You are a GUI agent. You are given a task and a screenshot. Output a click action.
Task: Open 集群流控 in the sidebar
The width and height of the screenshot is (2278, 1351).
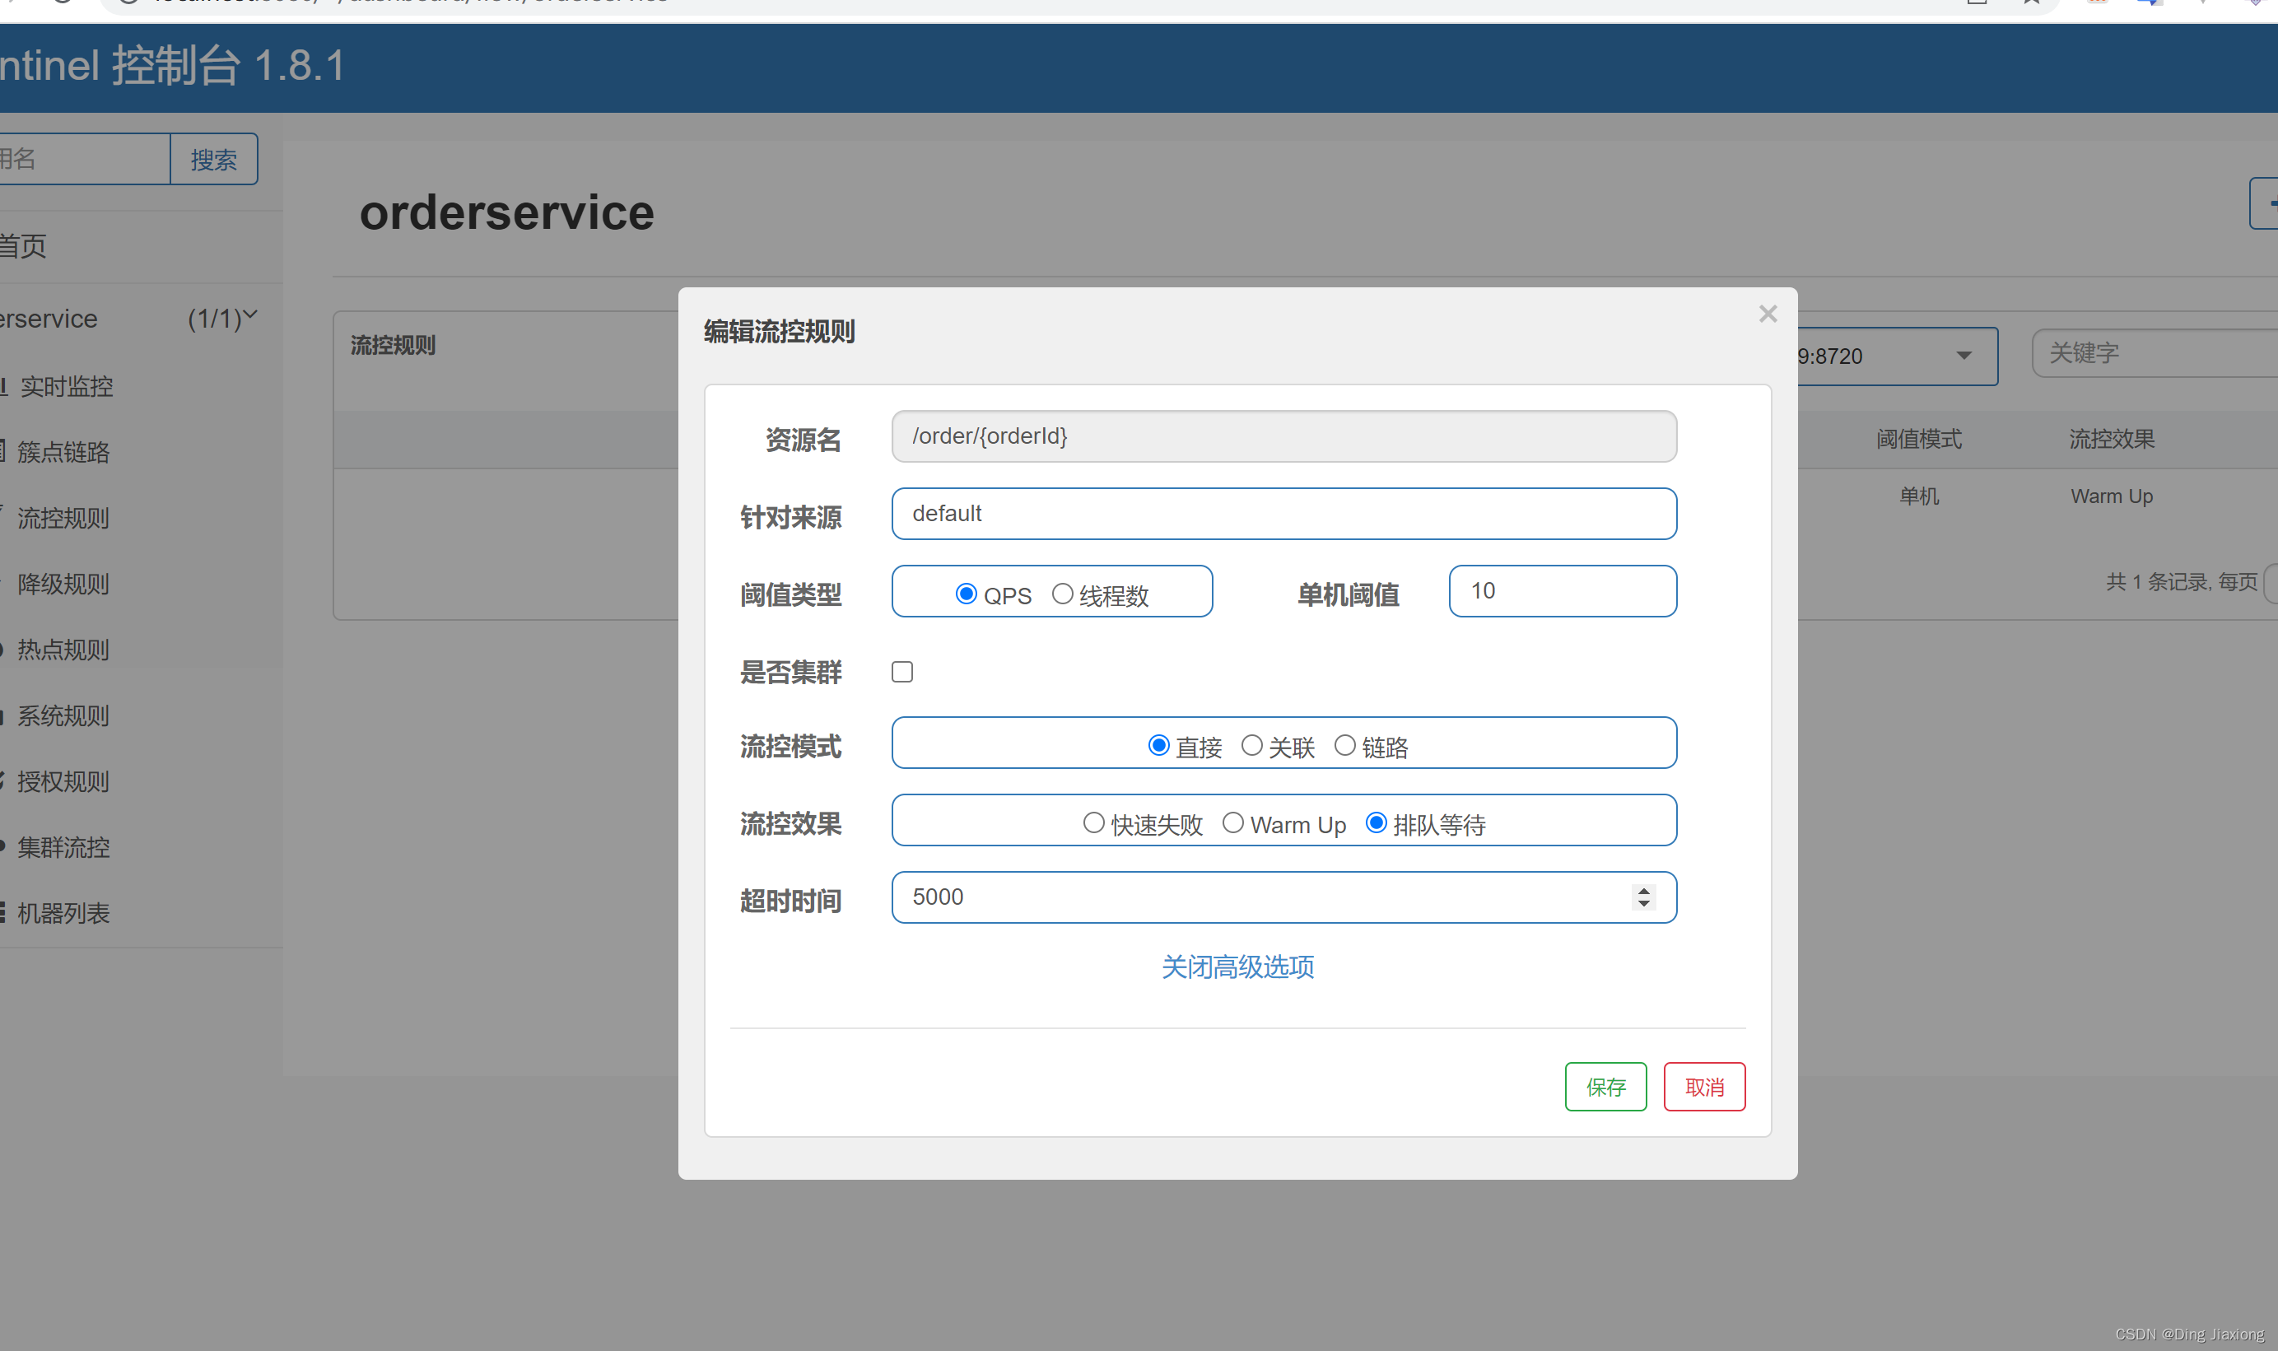pyautogui.click(x=141, y=846)
